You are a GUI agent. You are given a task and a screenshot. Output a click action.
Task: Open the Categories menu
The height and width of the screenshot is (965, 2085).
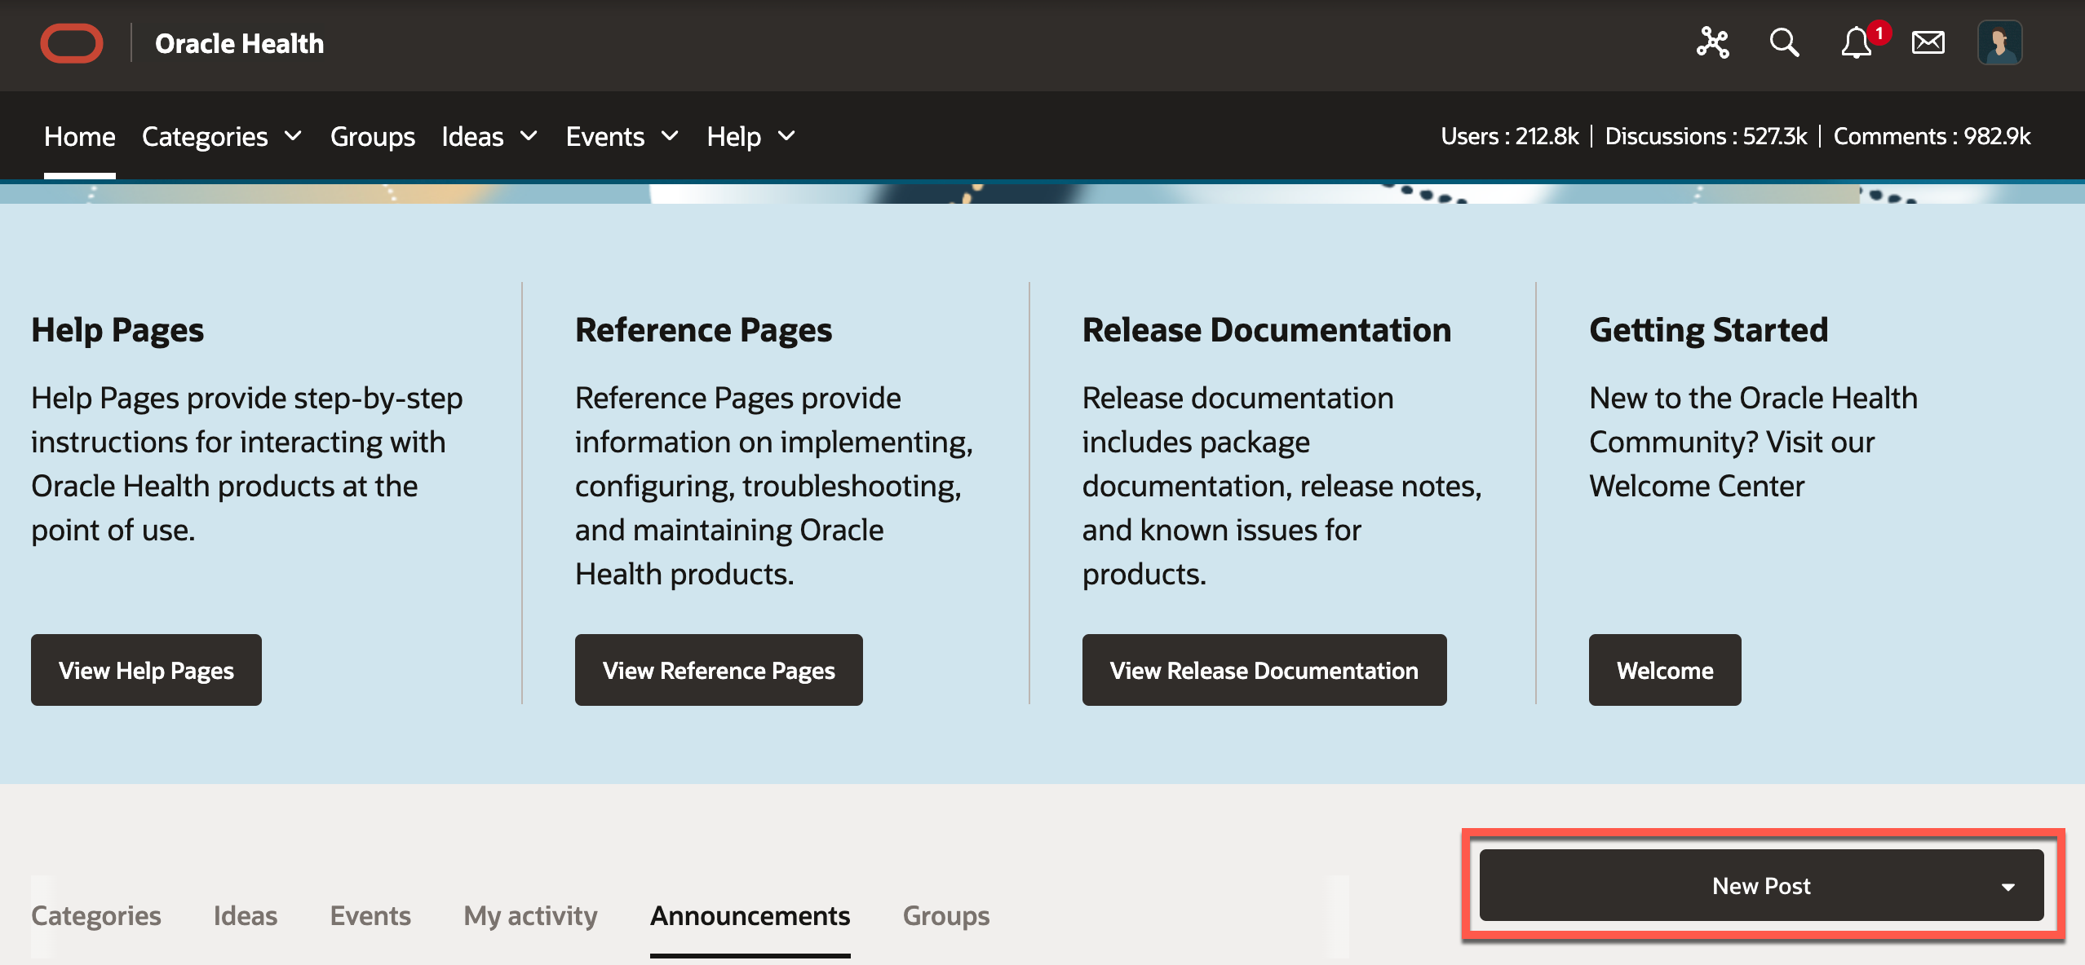coord(205,136)
